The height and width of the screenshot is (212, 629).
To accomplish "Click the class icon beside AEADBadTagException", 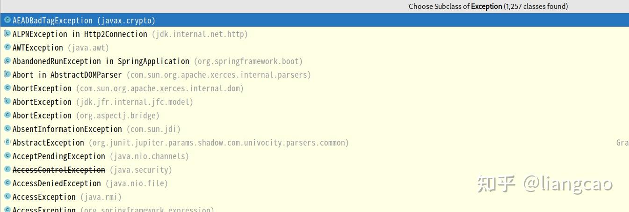I will coord(7,20).
